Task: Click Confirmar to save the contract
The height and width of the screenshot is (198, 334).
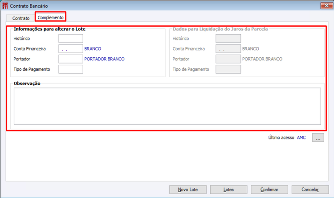Action: (x=269, y=190)
